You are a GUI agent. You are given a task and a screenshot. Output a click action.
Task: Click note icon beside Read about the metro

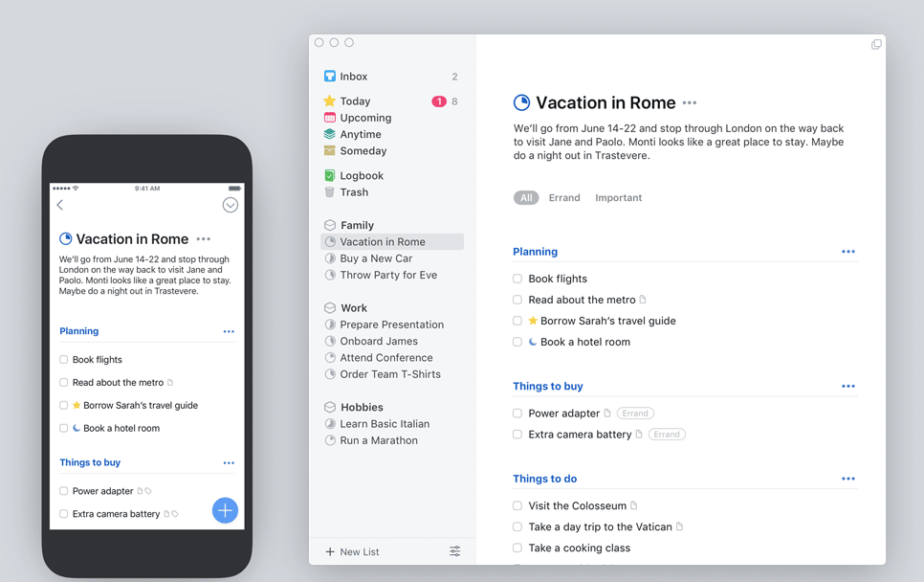pyautogui.click(x=643, y=300)
